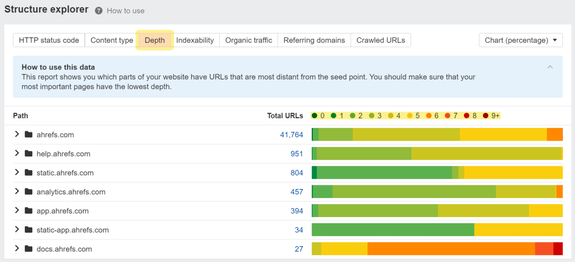The width and height of the screenshot is (575, 262).
Task: Click the folder icon next to ahrefs.com
Action: [x=28, y=134]
